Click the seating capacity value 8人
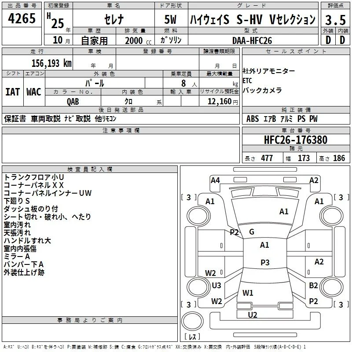352x352 pixels. tap(189, 83)
